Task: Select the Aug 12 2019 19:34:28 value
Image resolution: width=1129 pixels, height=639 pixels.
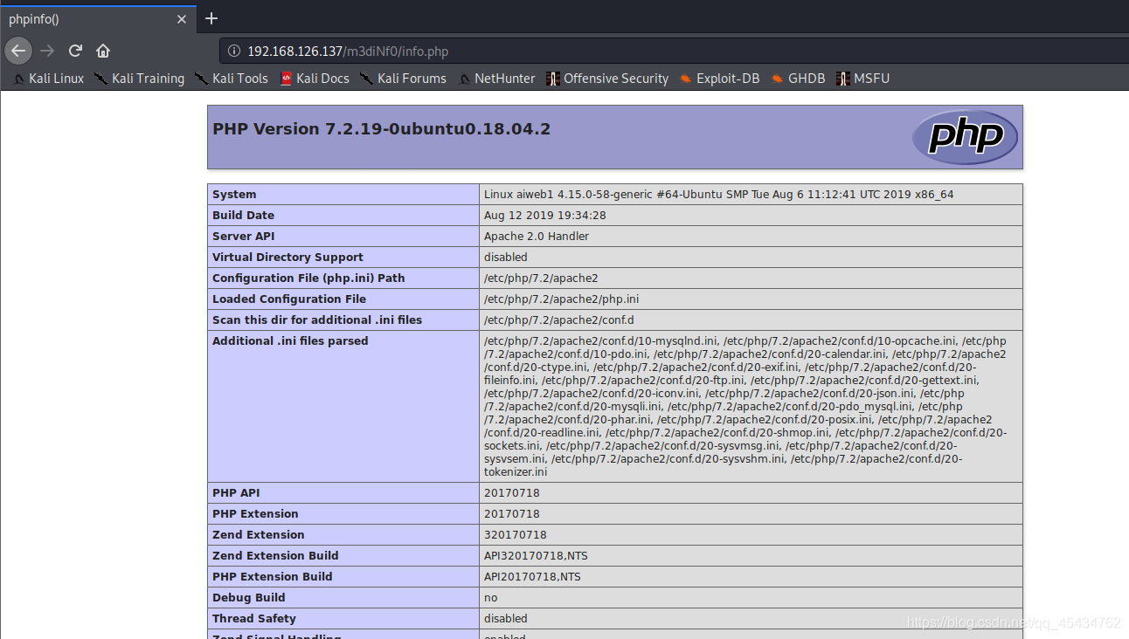Action: tap(545, 216)
